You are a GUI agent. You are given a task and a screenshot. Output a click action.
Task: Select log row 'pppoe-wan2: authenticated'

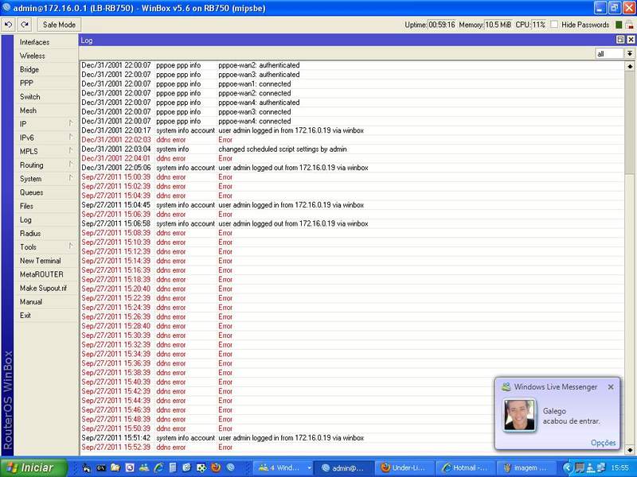pyautogui.click(x=352, y=65)
